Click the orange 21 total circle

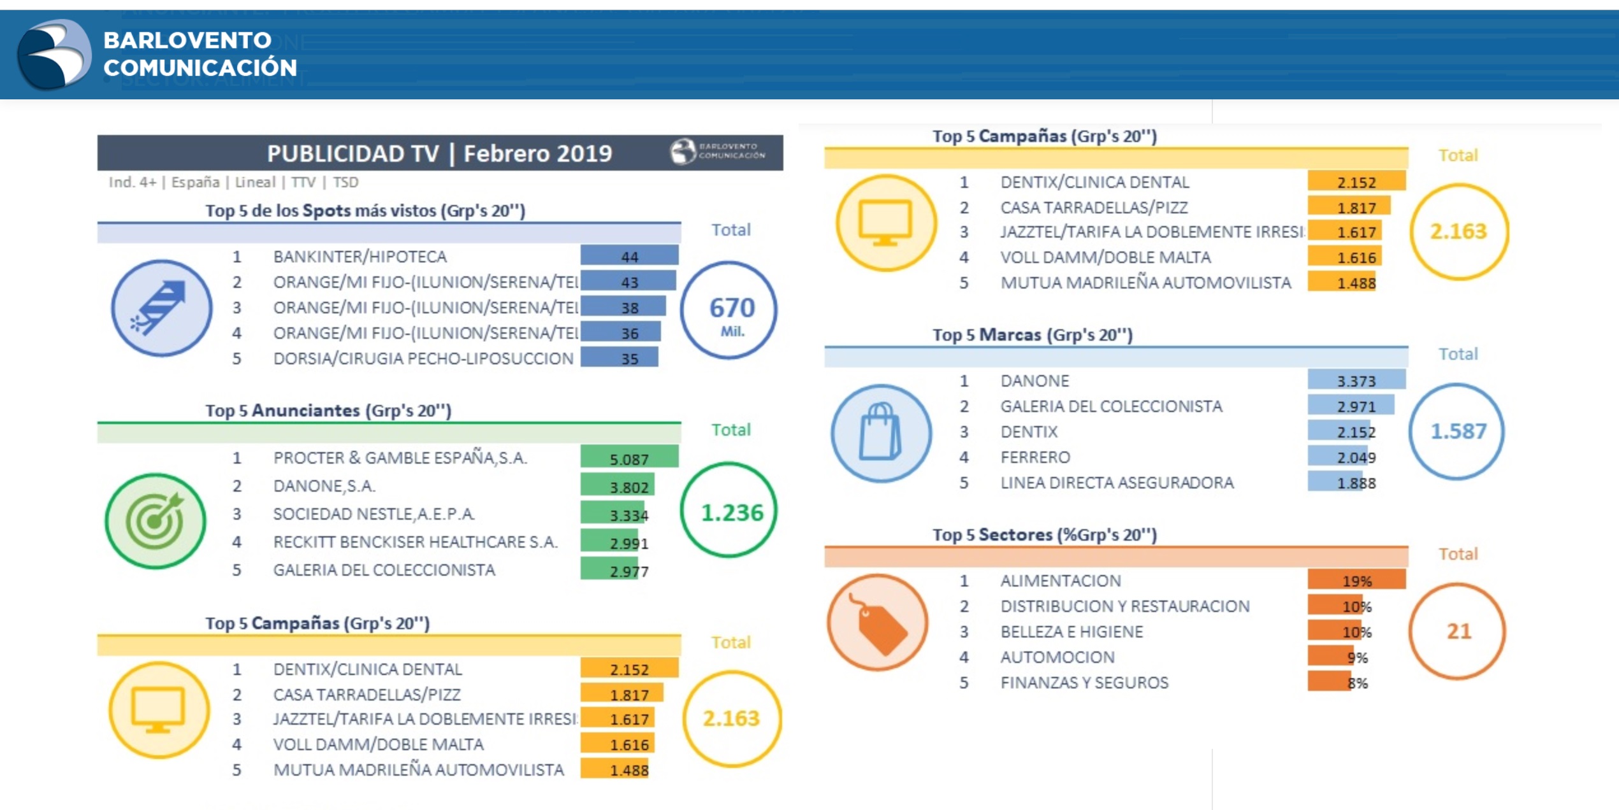pos(1457,631)
